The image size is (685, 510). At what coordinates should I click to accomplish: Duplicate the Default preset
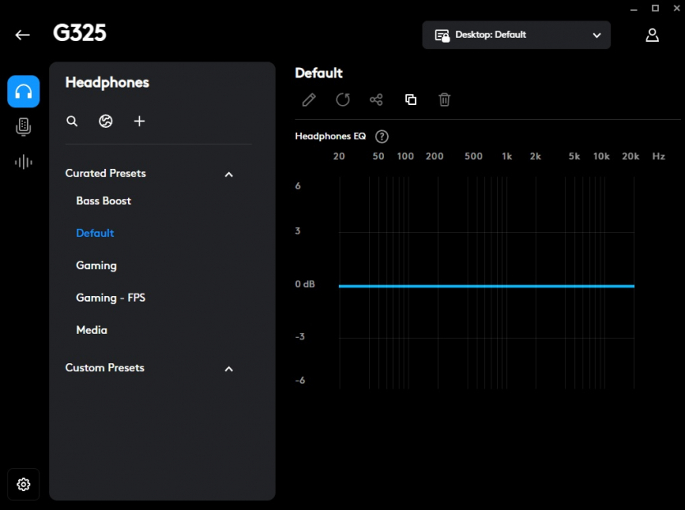pyautogui.click(x=411, y=99)
